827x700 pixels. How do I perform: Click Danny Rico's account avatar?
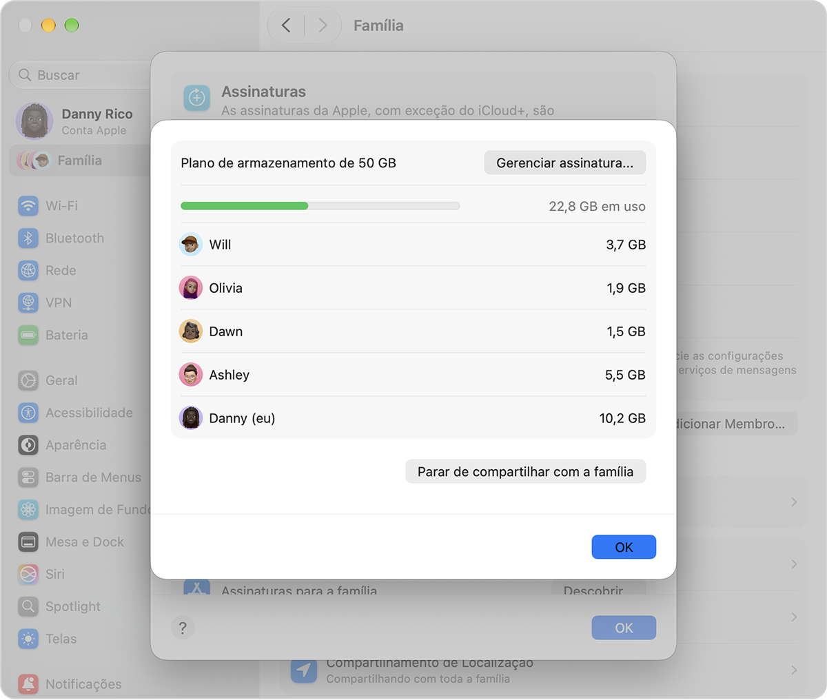(34, 121)
